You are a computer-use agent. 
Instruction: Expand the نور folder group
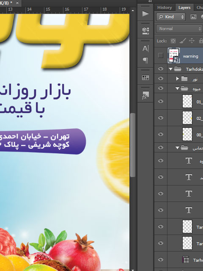pos(177,79)
